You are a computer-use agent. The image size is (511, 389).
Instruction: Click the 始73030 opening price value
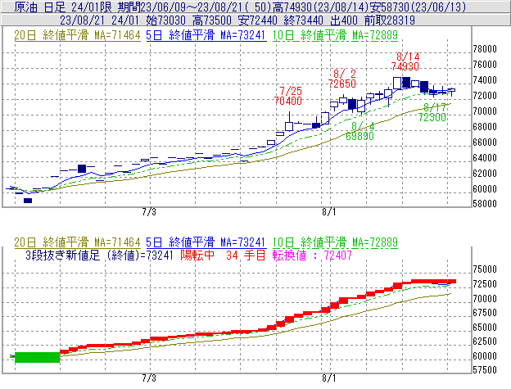coord(165,20)
